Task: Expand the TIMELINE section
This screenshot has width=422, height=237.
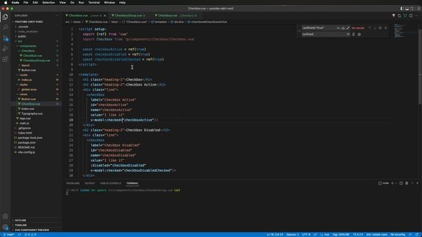Action: (x=20, y=225)
